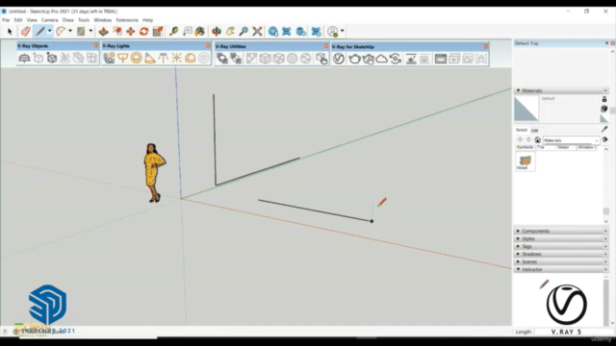Viewport: 616px width, 346px height.
Task: Open the Wood materials folder thumbnail
Action: 526,161
